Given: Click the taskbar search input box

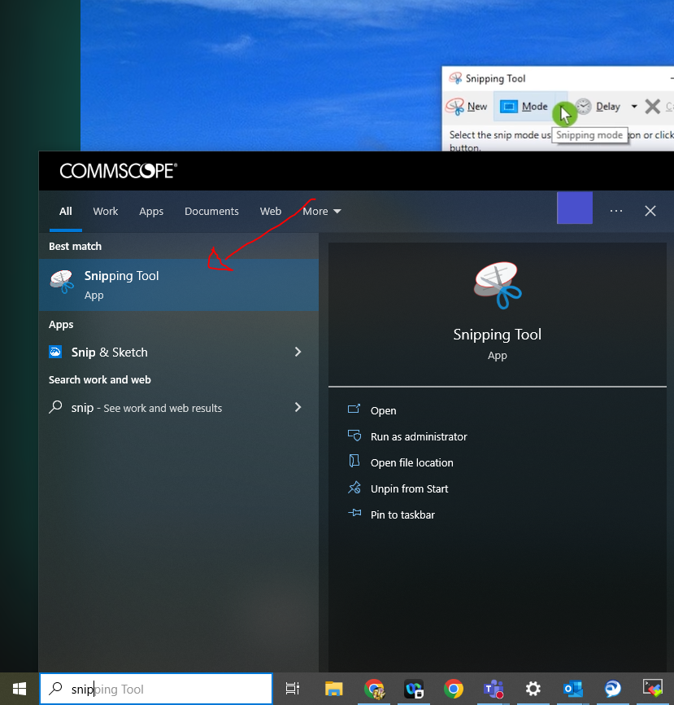Looking at the screenshot, I should pyautogui.click(x=156, y=690).
